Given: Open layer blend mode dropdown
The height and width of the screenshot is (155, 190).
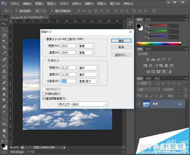Looking at the screenshot, I should [149, 90].
